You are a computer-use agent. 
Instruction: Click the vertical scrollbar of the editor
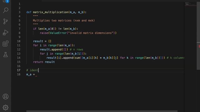[198, 35]
